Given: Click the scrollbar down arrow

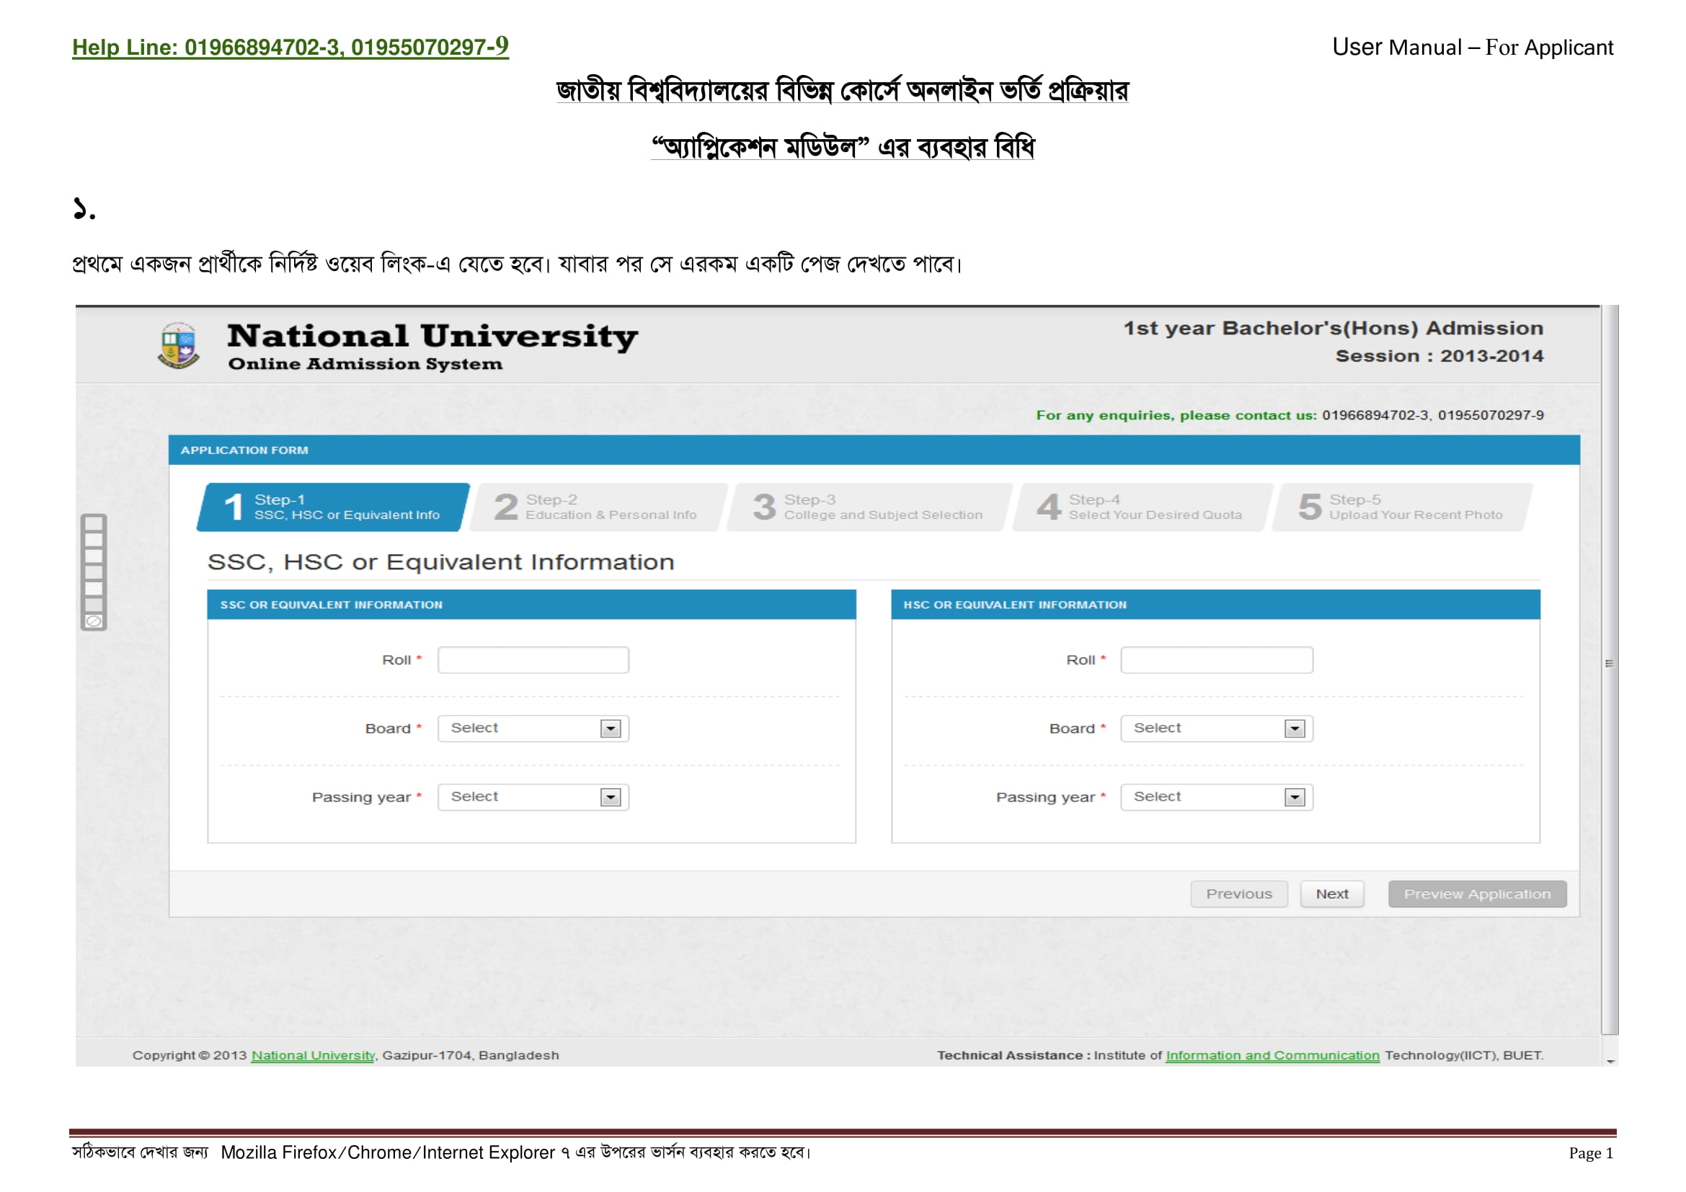Looking at the screenshot, I should [1610, 1062].
